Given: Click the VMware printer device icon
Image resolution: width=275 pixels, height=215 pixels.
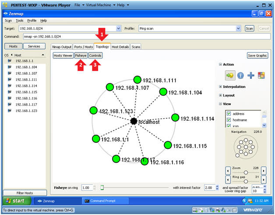Looking at the screenshot, I should click(x=218, y=210).
